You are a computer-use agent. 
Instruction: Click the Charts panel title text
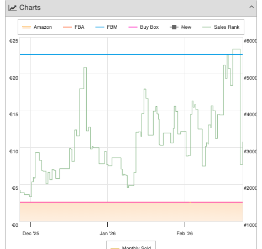30,8
